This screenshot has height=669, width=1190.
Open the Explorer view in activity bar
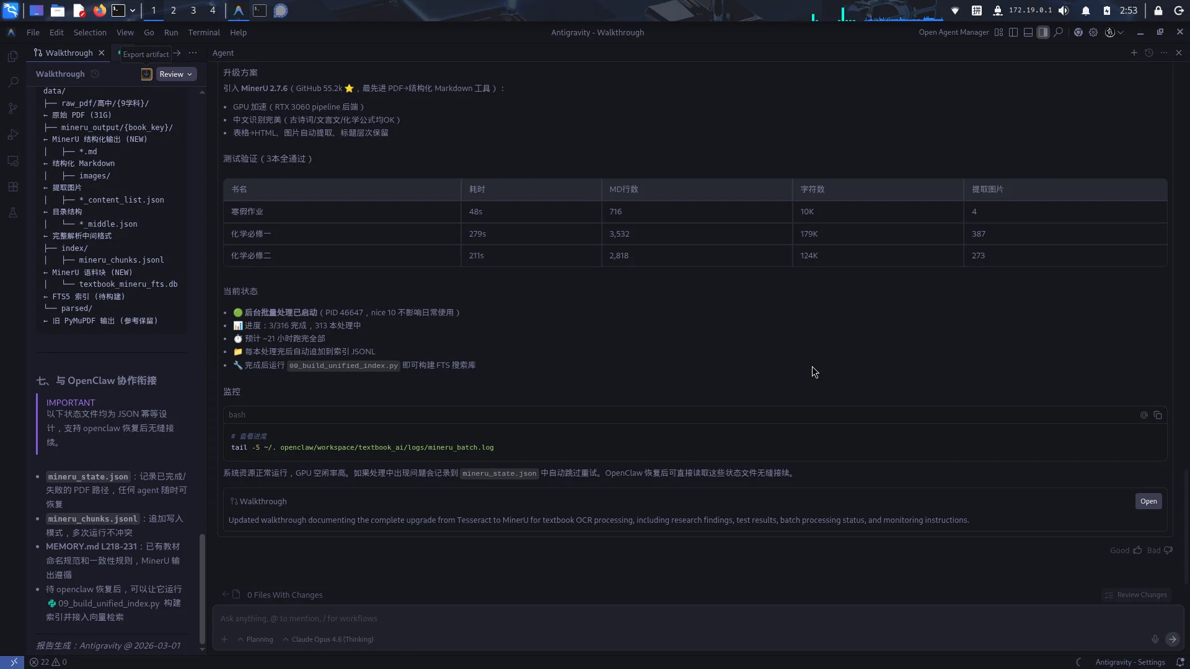(x=12, y=56)
